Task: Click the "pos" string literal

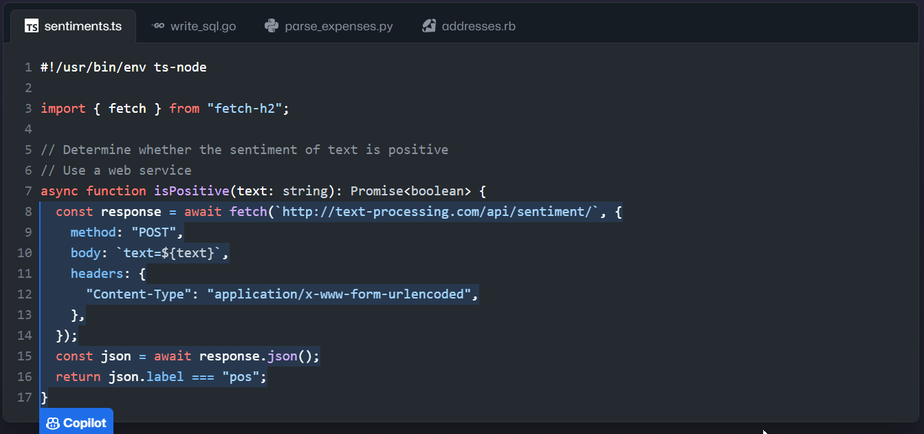Action: coord(241,377)
